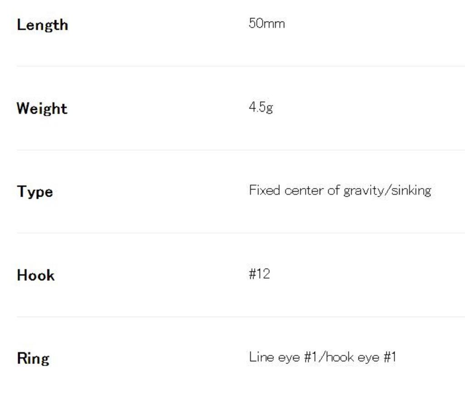Click the 4.5g weight value
The width and height of the screenshot is (465, 393).
261,107
